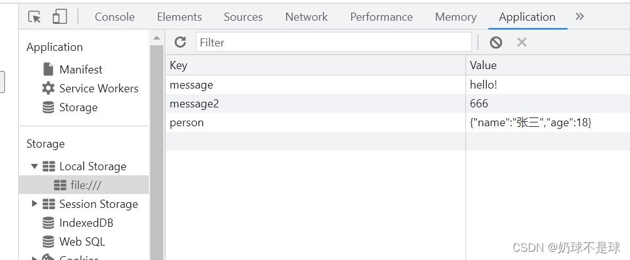Switch to the Console tab
The width and height of the screenshot is (630, 260).
(x=114, y=17)
